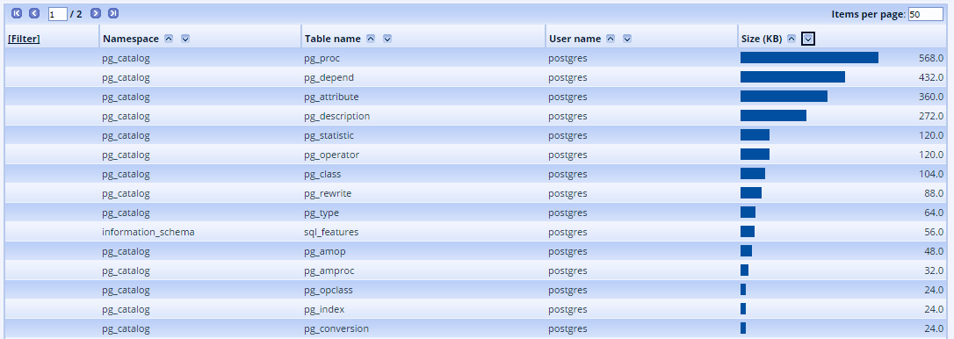Go to the next page
The height and width of the screenshot is (339, 954).
[96, 13]
